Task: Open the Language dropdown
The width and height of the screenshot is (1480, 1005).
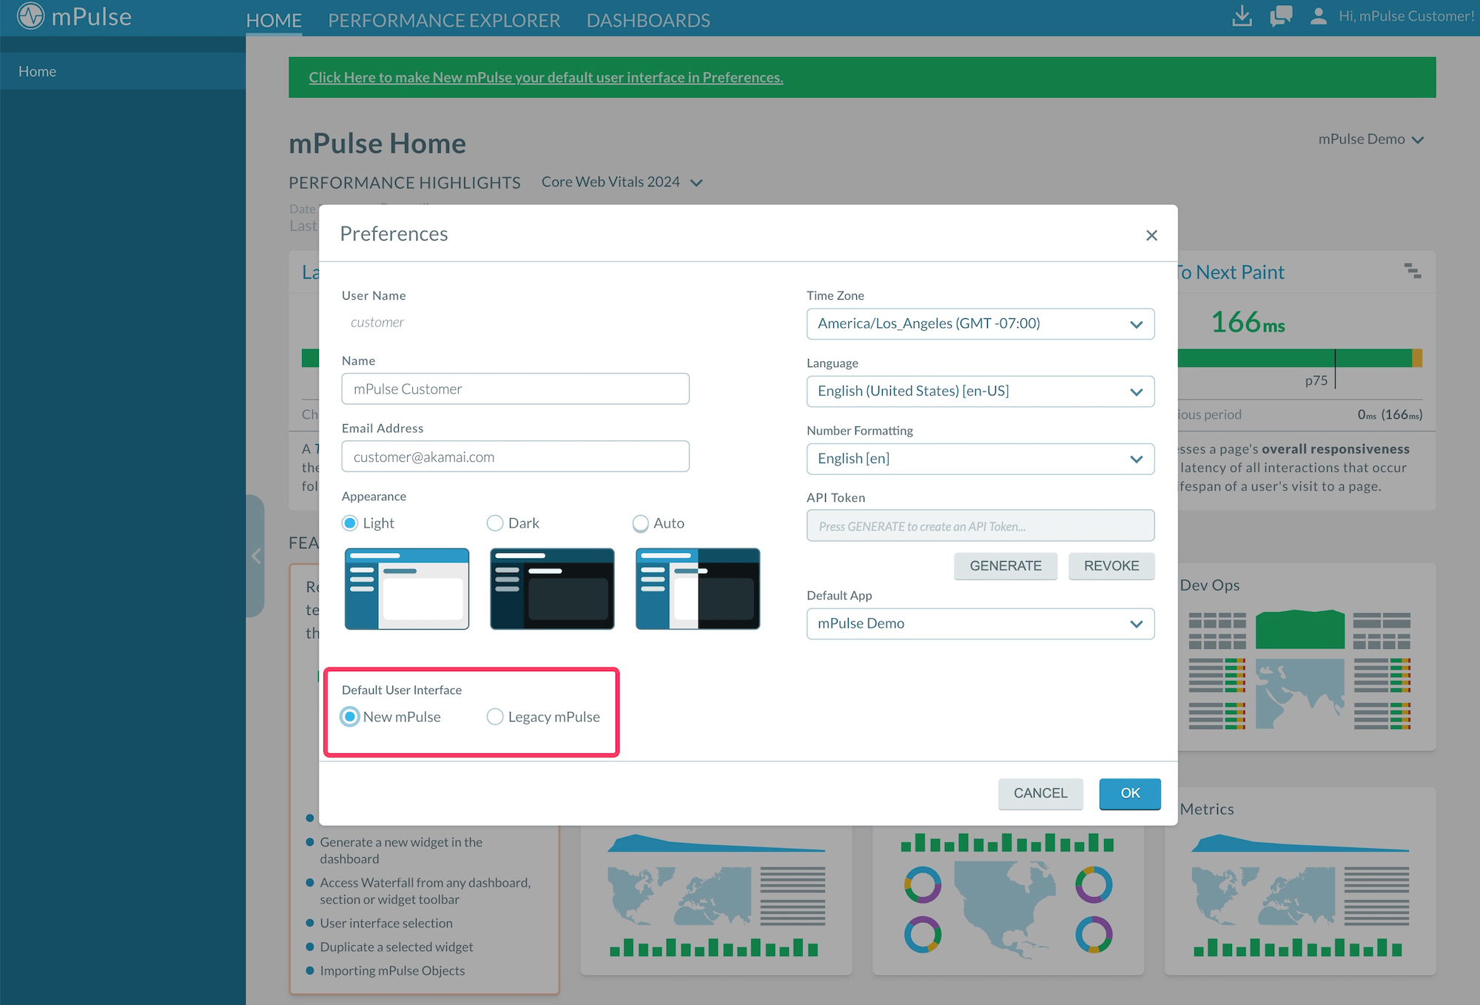Action: point(980,391)
